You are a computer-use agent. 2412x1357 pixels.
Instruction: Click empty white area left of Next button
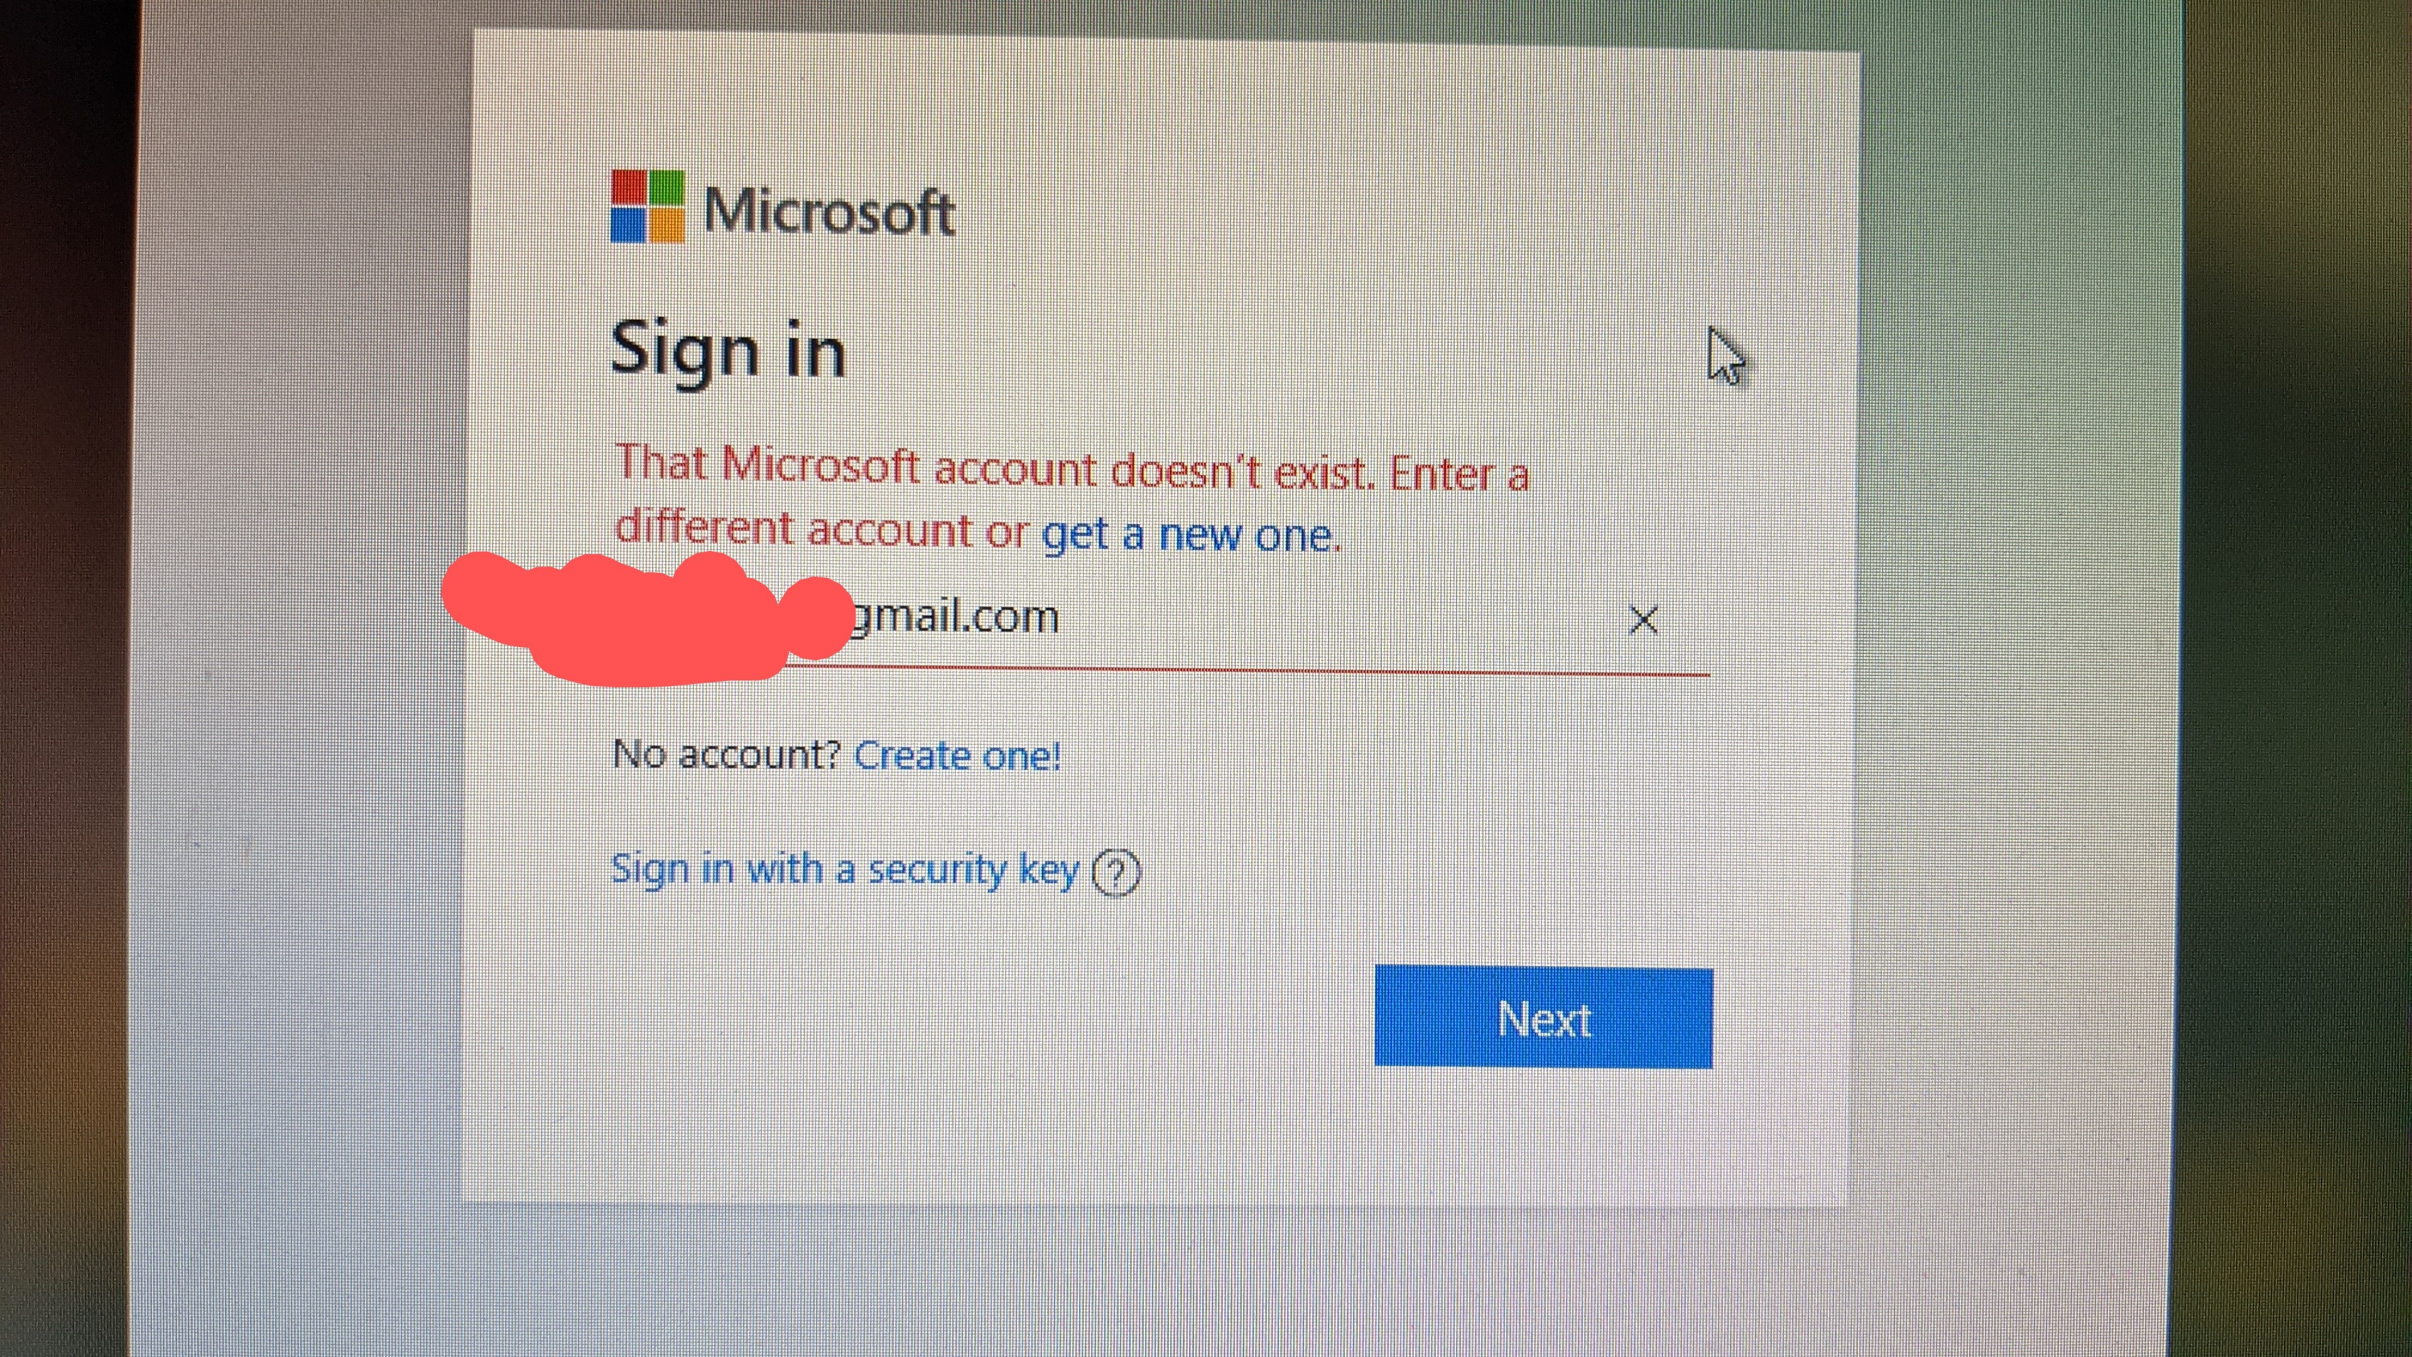pos(992,1018)
